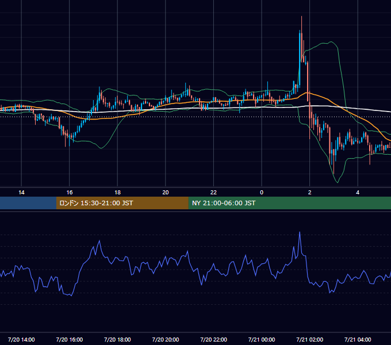Click the 7/20 16:00 date label
The image size is (391, 345).
70,339
